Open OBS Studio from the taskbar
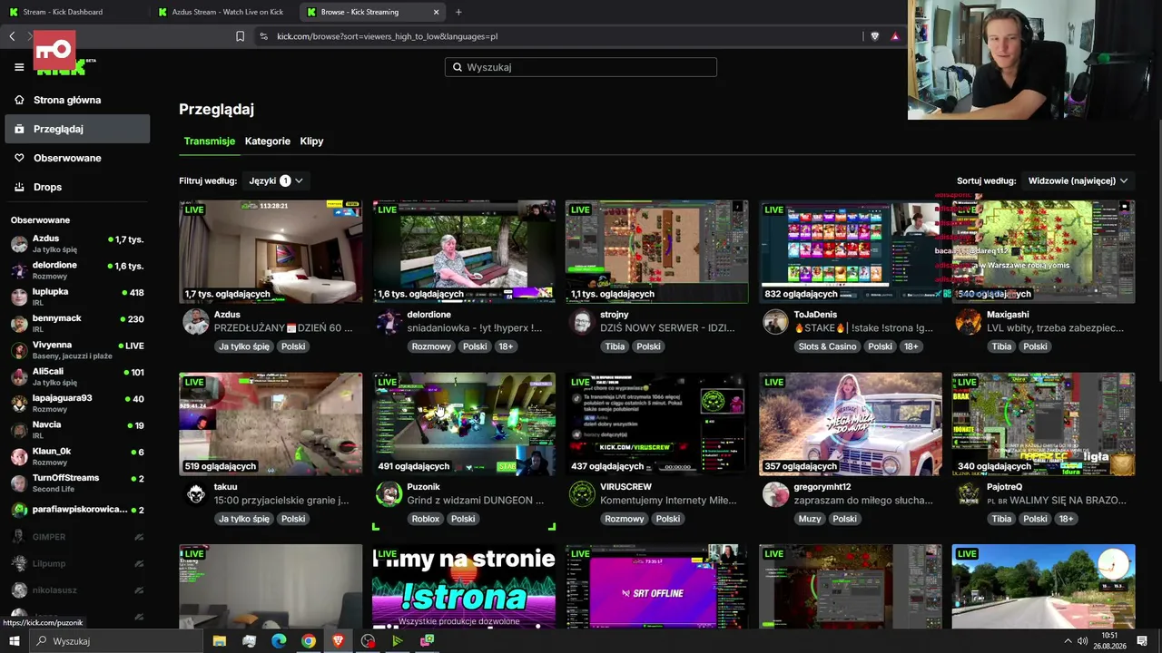 [x=368, y=641]
